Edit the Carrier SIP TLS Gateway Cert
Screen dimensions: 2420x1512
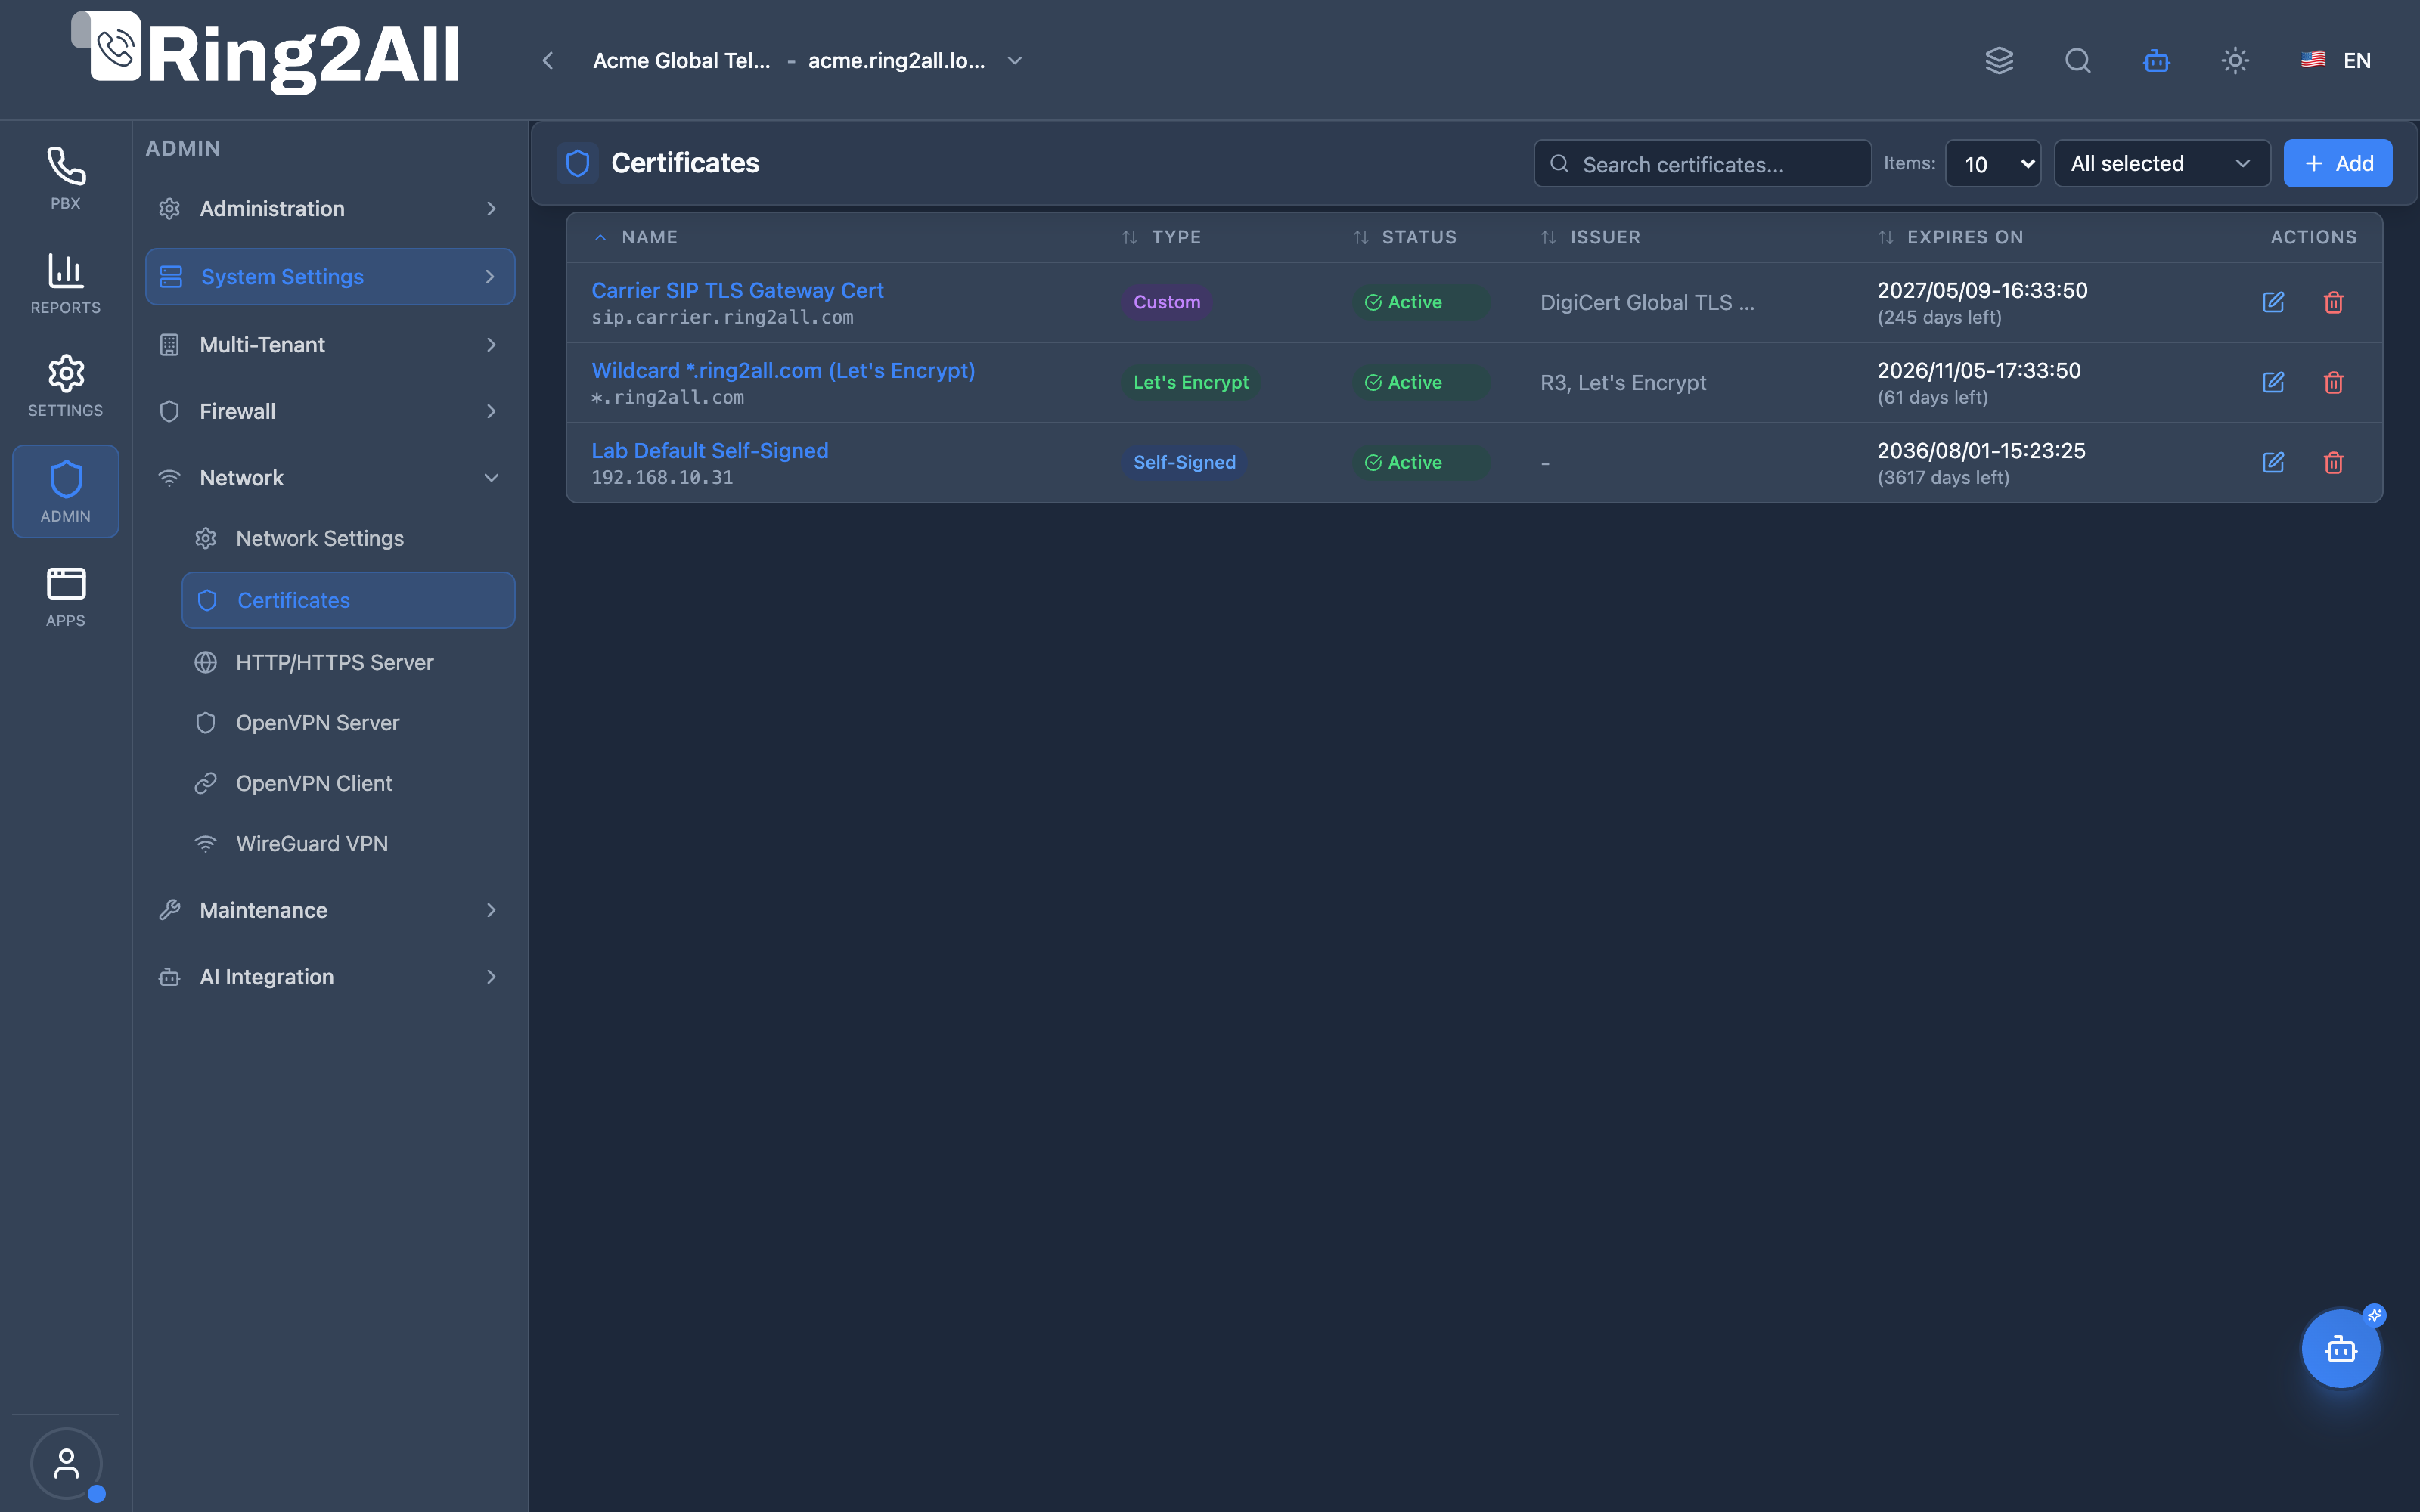pos(2273,302)
